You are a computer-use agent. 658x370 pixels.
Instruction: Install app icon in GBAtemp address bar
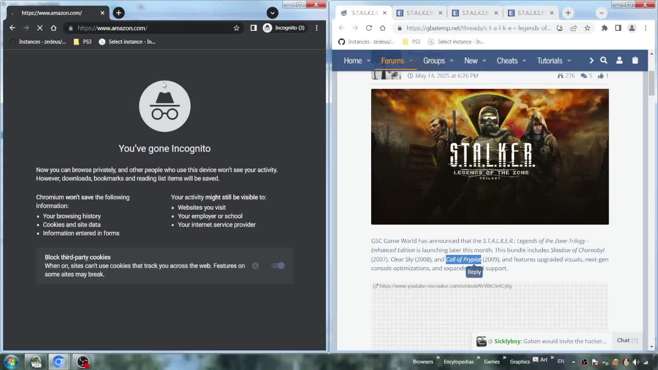point(559,28)
